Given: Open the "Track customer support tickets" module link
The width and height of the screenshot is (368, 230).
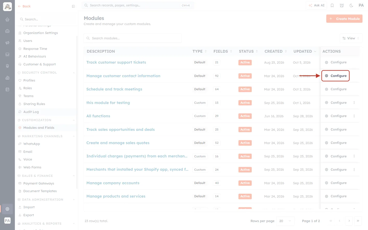Looking at the screenshot, I should [x=116, y=62].
